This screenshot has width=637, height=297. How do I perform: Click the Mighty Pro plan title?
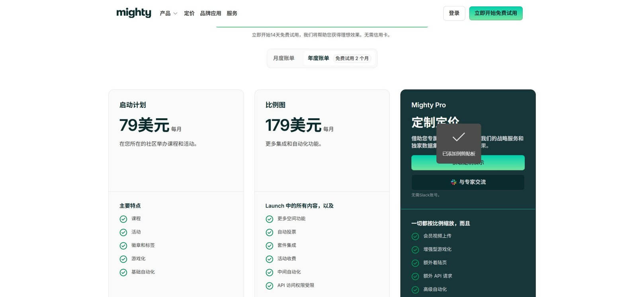(x=428, y=105)
